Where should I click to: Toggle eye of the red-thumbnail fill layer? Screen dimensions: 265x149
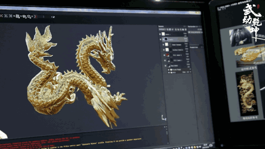tap(164, 55)
